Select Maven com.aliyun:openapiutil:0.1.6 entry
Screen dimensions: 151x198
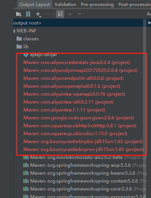tap(72, 86)
